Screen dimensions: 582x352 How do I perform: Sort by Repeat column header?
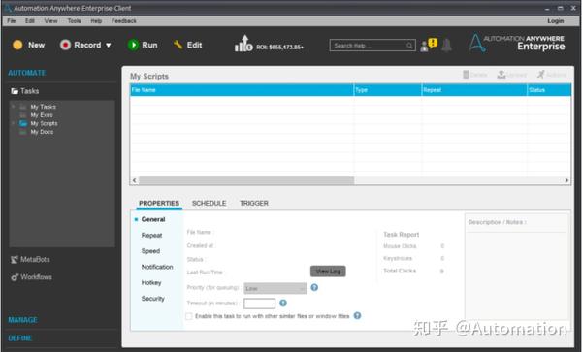474,90
